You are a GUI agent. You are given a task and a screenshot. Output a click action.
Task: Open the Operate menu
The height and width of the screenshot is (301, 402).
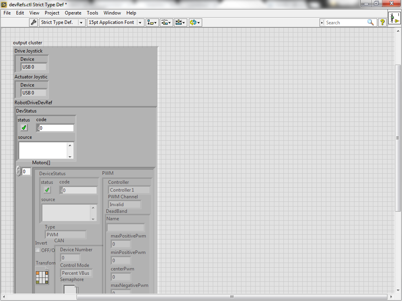[73, 13]
